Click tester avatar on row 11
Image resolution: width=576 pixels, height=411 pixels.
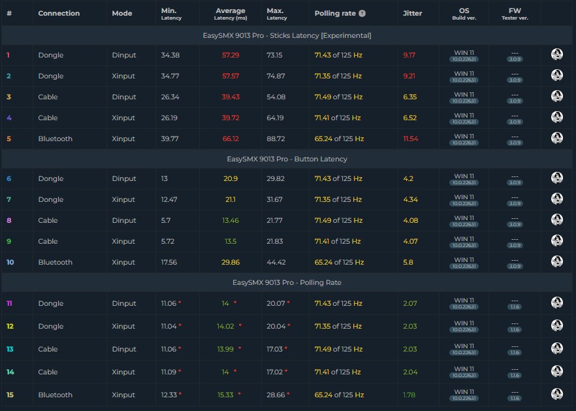click(557, 303)
